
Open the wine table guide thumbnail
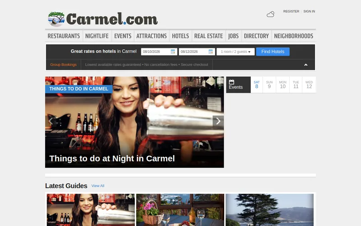pyautogui.click(x=180, y=210)
